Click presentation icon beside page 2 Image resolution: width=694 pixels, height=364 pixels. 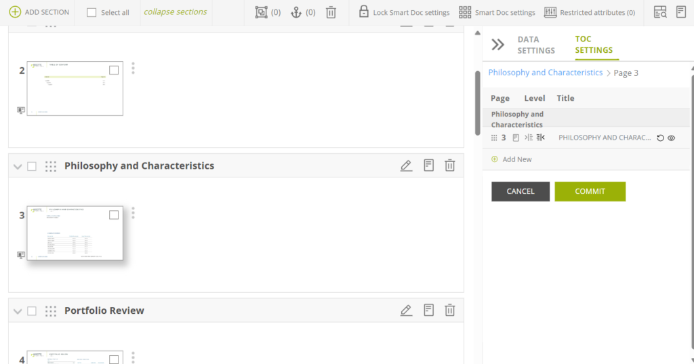click(x=21, y=110)
